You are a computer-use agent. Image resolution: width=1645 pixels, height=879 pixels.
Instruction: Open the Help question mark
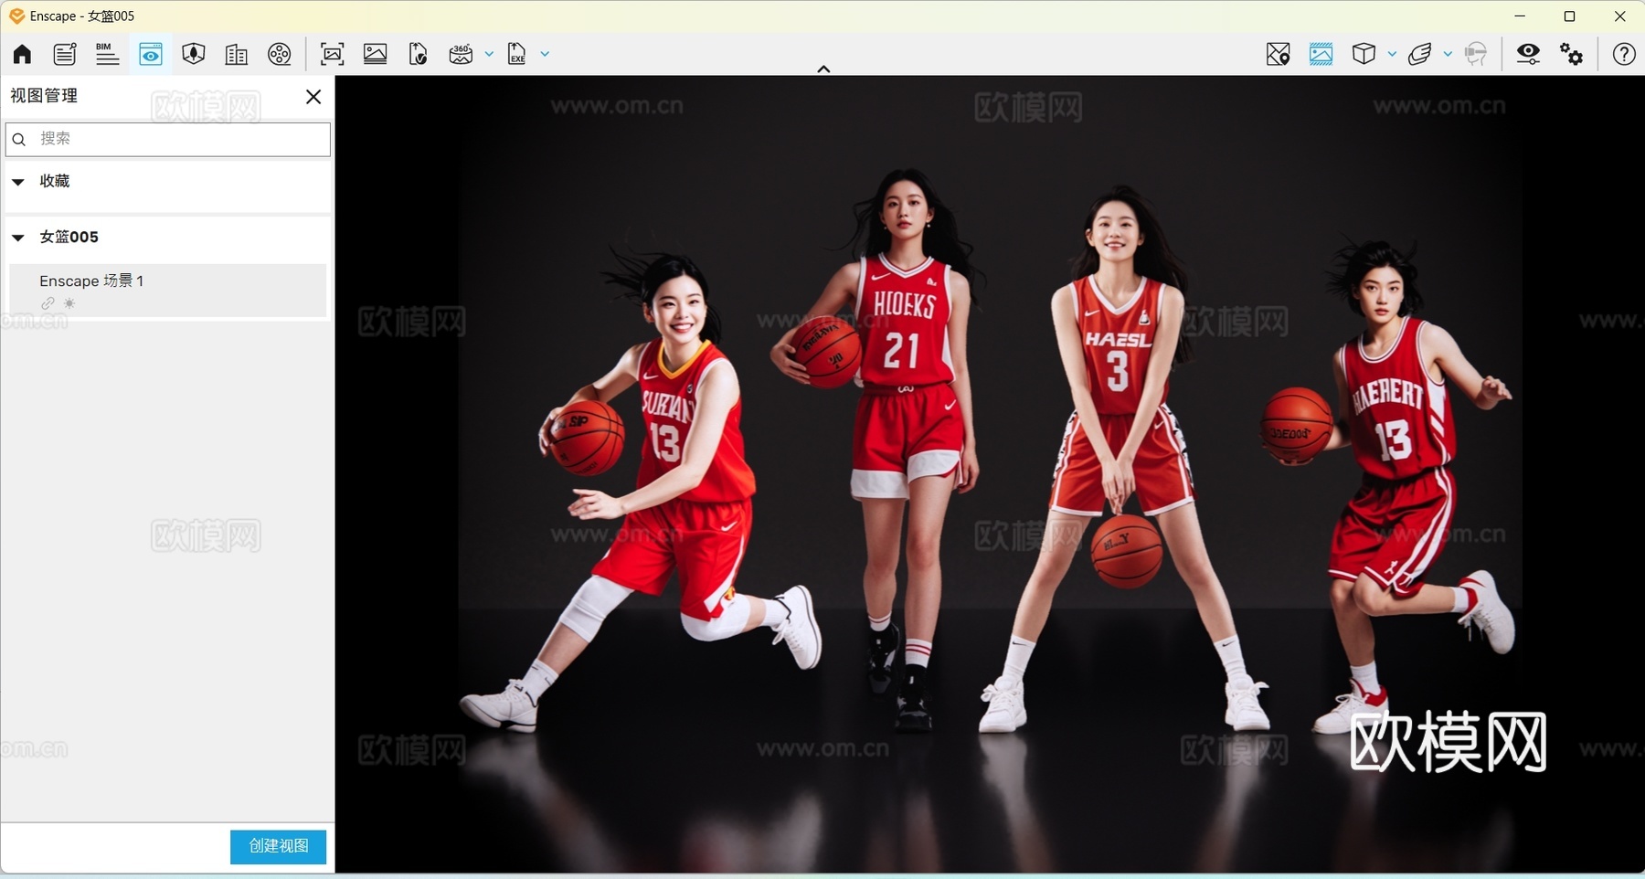pyautogui.click(x=1624, y=54)
